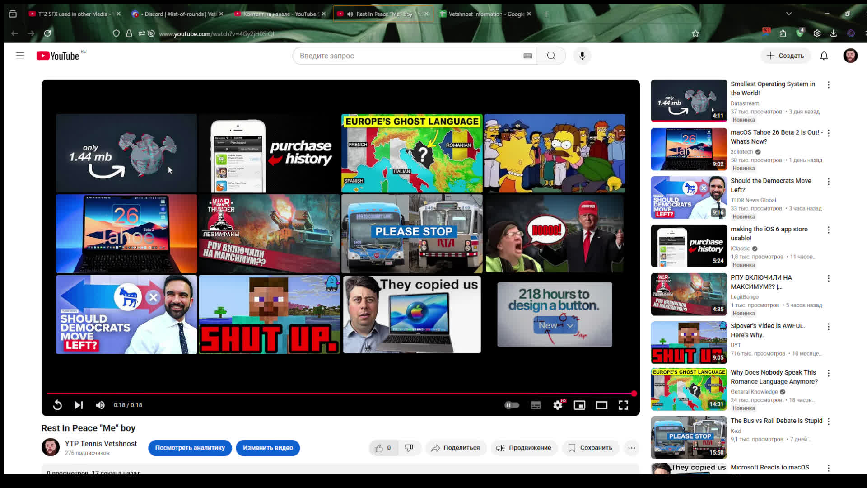Viewport: 867px width, 488px height.
Task: Click the address bar URL
Action: [216, 34]
